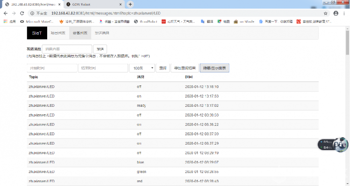Viewport: 350px width, 186px height.
Task: Select the 192.168.43.82 messages tab
Action: 33,4
